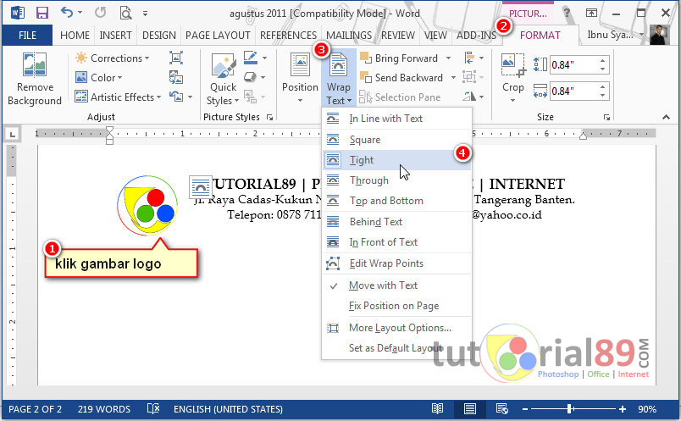
Task: Open the FILE tab
Action: tap(27, 36)
